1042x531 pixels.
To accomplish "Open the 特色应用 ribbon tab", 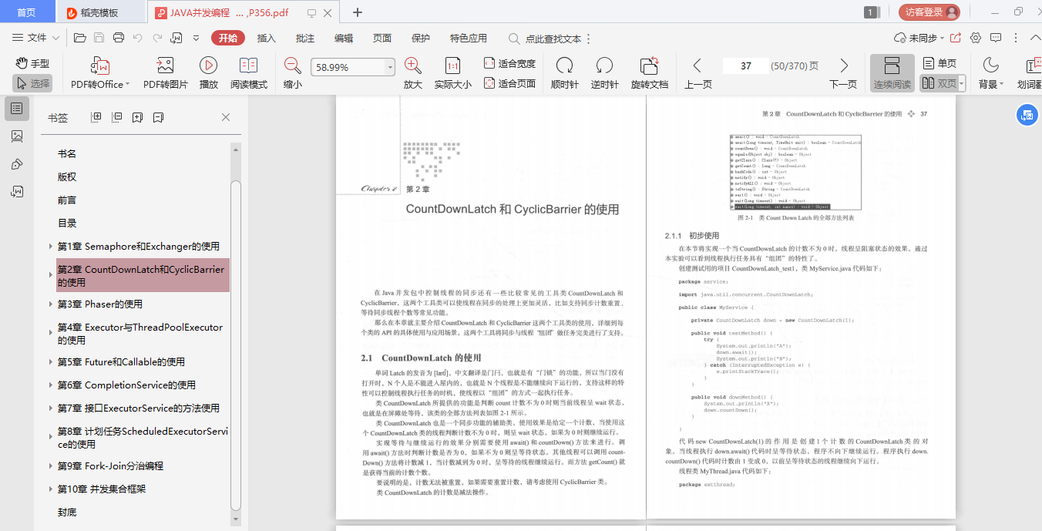I will pos(469,38).
